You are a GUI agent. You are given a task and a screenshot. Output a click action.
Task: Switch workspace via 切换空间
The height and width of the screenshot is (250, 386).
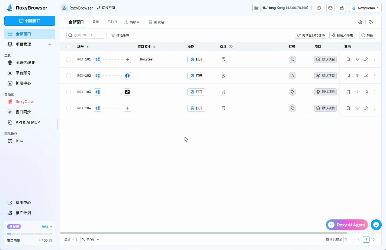pyautogui.click(x=106, y=8)
